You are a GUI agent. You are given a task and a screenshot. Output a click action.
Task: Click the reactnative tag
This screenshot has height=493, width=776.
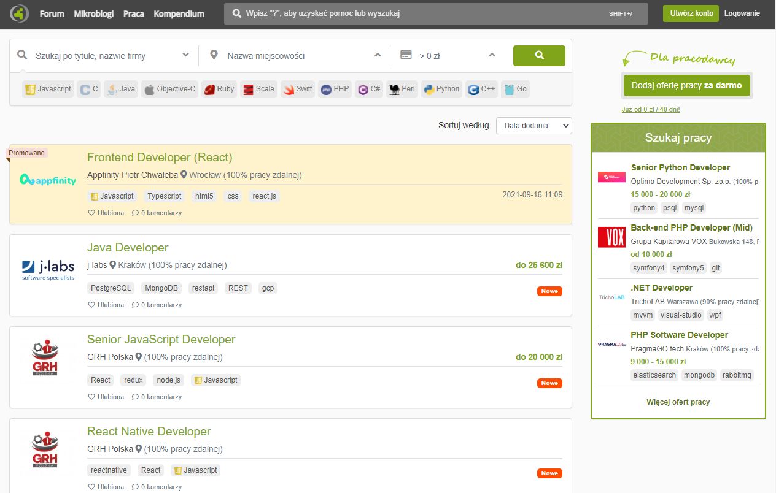(x=109, y=470)
